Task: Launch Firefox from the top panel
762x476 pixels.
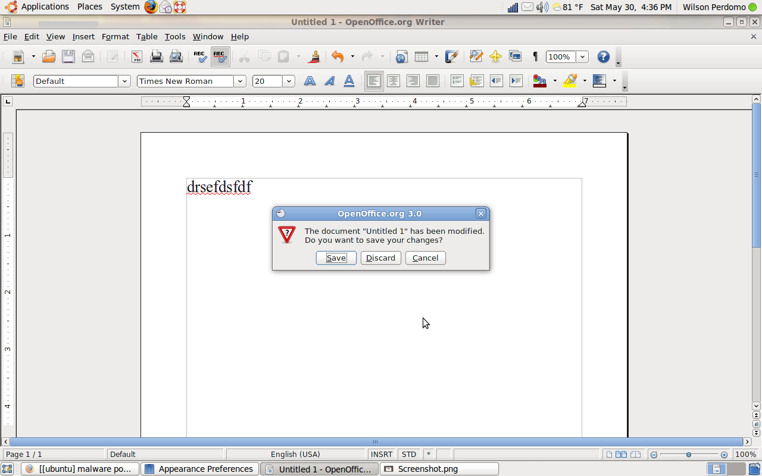Action: point(151,7)
